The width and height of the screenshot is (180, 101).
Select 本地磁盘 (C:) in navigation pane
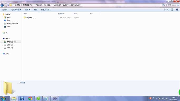[11, 42]
